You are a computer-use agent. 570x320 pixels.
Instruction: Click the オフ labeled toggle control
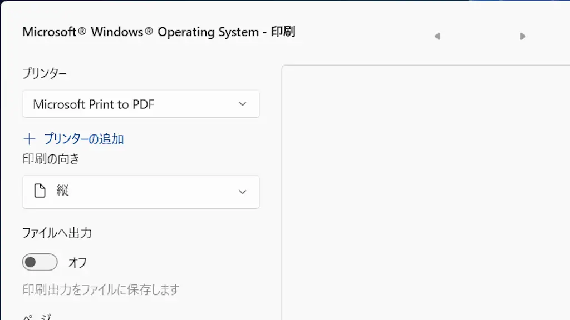[40, 262]
